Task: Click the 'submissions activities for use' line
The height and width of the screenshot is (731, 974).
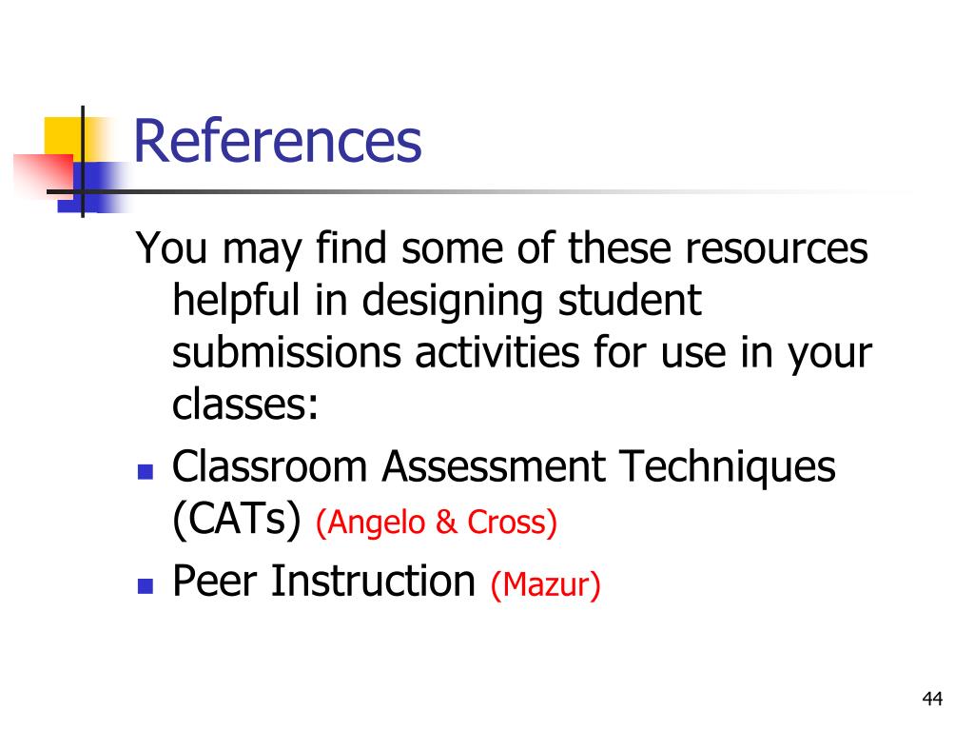Action: pyautogui.click(x=522, y=354)
